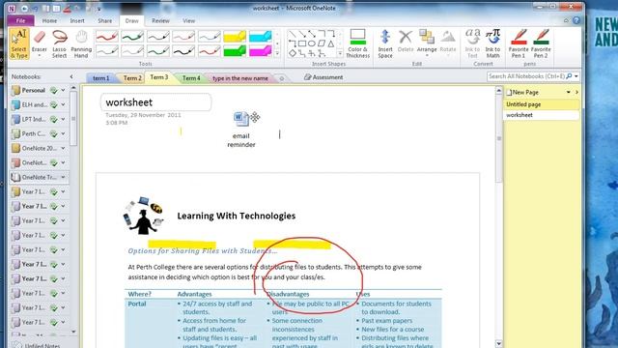The width and height of the screenshot is (618, 348).
Task: Select the green pen in gallery
Action: pos(132,37)
